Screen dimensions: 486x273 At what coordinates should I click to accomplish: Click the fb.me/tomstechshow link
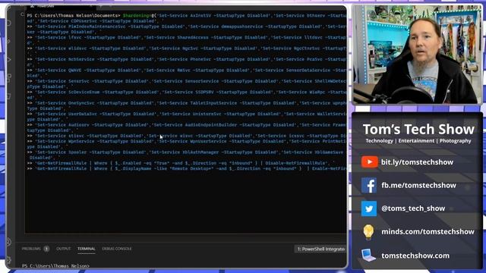(418, 185)
